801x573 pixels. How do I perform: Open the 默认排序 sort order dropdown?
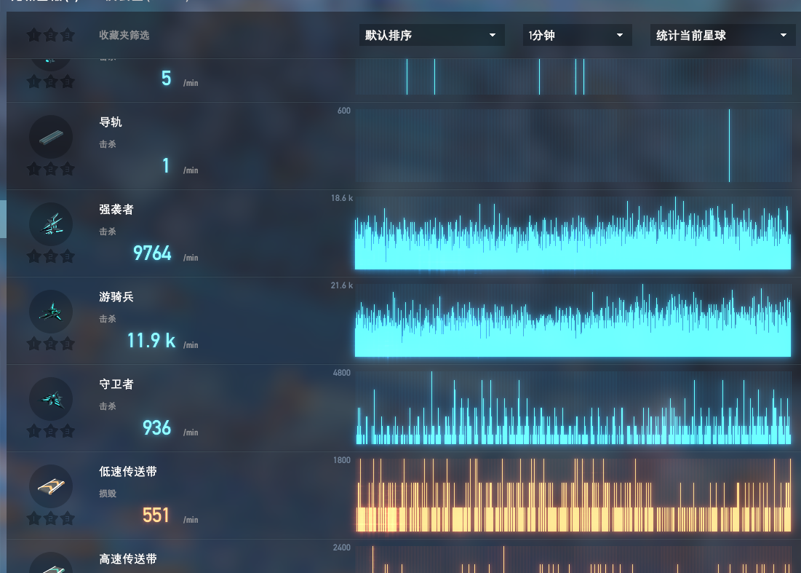click(x=431, y=35)
